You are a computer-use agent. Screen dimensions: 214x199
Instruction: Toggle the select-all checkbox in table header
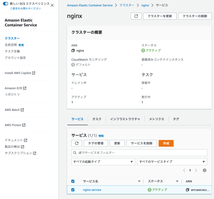coord(73,181)
